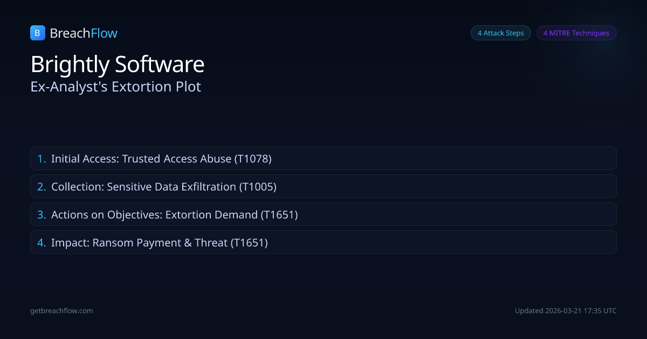This screenshot has height=339, width=647.
Task: Click T1651 in the Extortion Demand step
Action: (279, 215)
